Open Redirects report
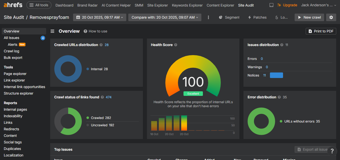 click(x=11, y=129)
